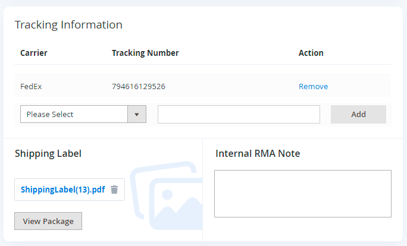Click tracking number 794616129526
The height and width of the screenshot is (246, 407).
coord(139,86)
